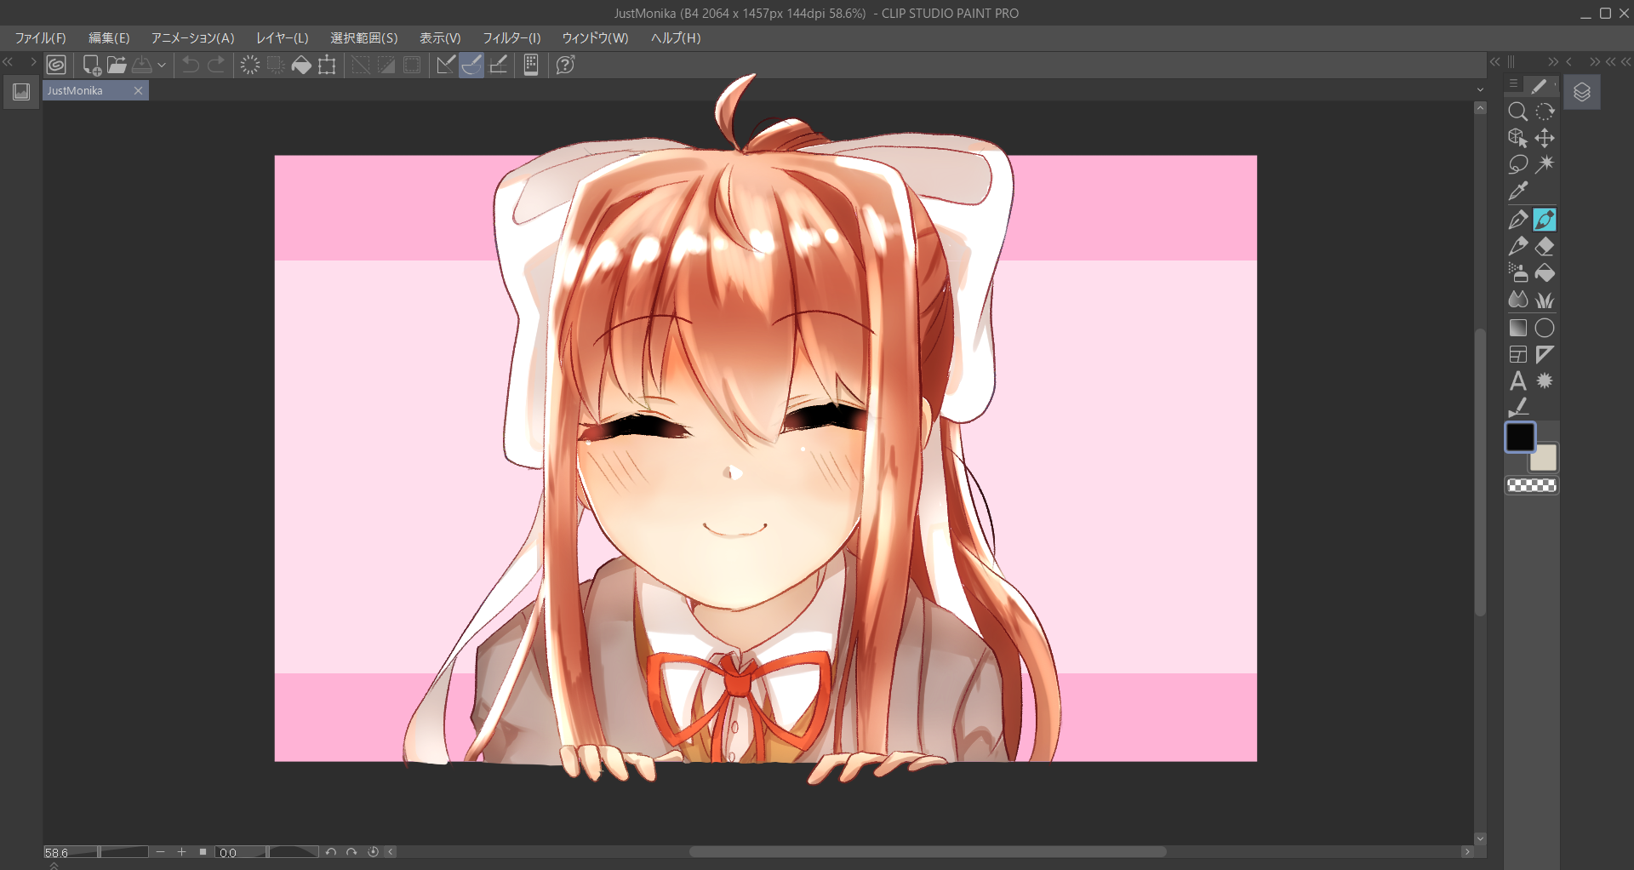This screenshot has width=1634, height=870.
Task: Choose the Auto select magic wand tool
Action: [x=1545, y=164]
